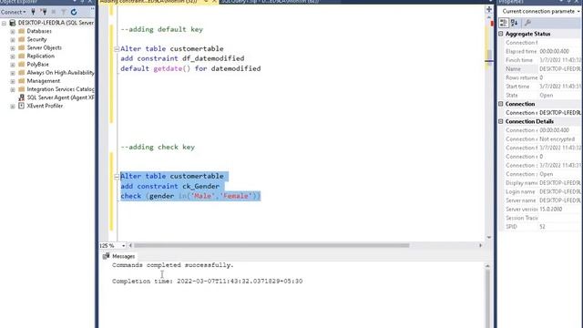Collapse the DESKTOP-LFED9LA server node
This screenshot has height=328, width=583.
(x=4, y=23)
